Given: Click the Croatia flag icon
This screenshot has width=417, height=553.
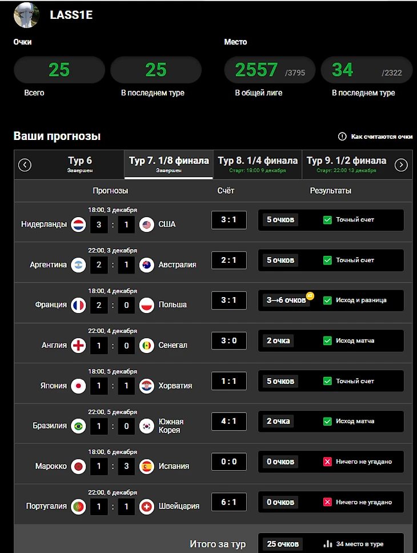Looking at the screenshot, I should click(x=147, y=386).
